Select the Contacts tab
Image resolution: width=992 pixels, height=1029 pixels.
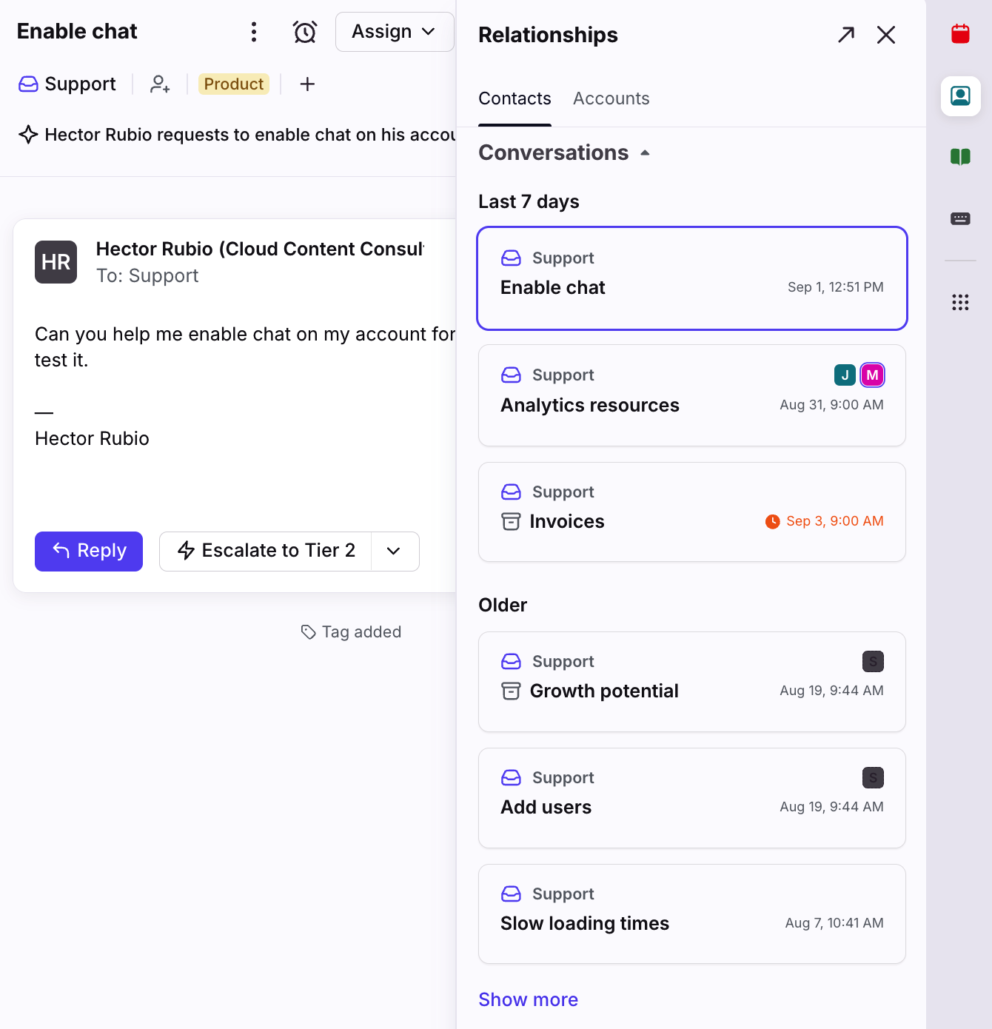click(x=515, y=98)
